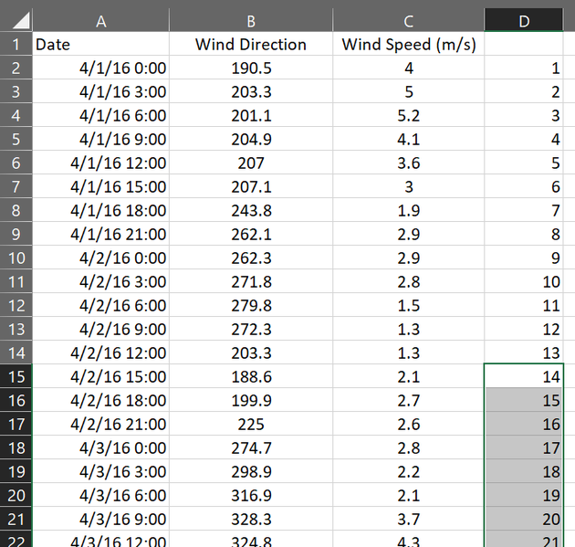Click wind speed value 2.2
Image resolution: width=575 pixels, height=547 pixels.
pos(408,471)
